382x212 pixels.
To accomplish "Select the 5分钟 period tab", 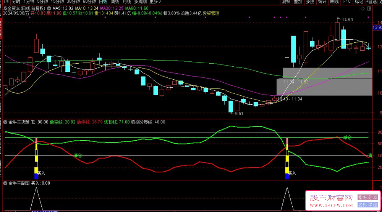I will coord(42,2).
